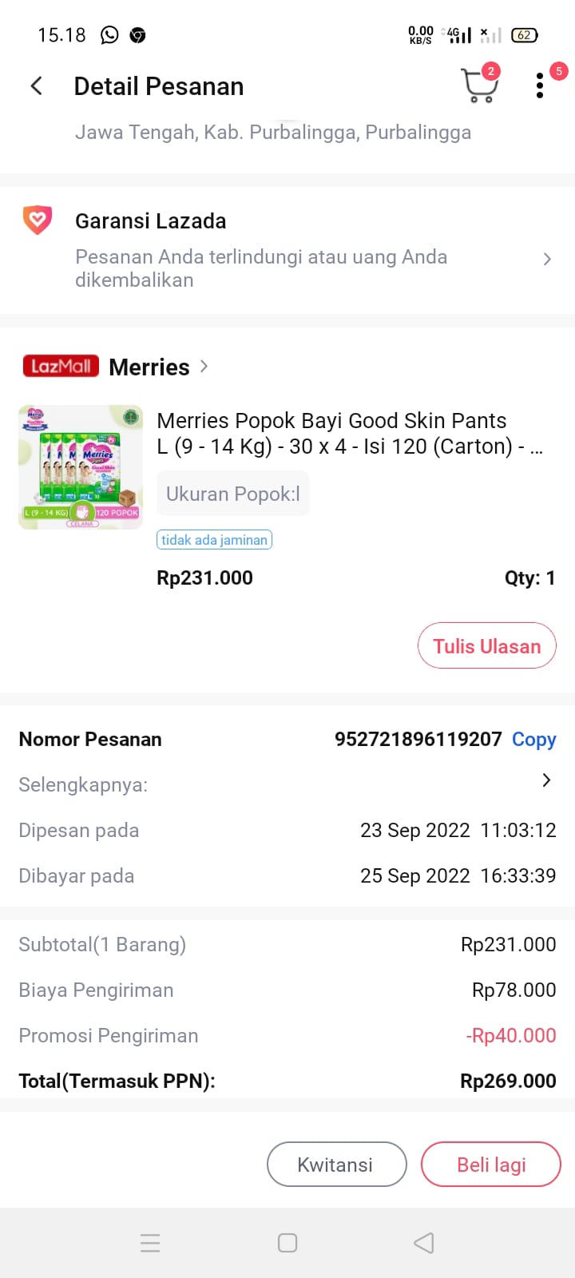Viewport: 575px width, 1278px height.
Task: Tap the Tulis Ulasan button
Action: tap(486, 645)
